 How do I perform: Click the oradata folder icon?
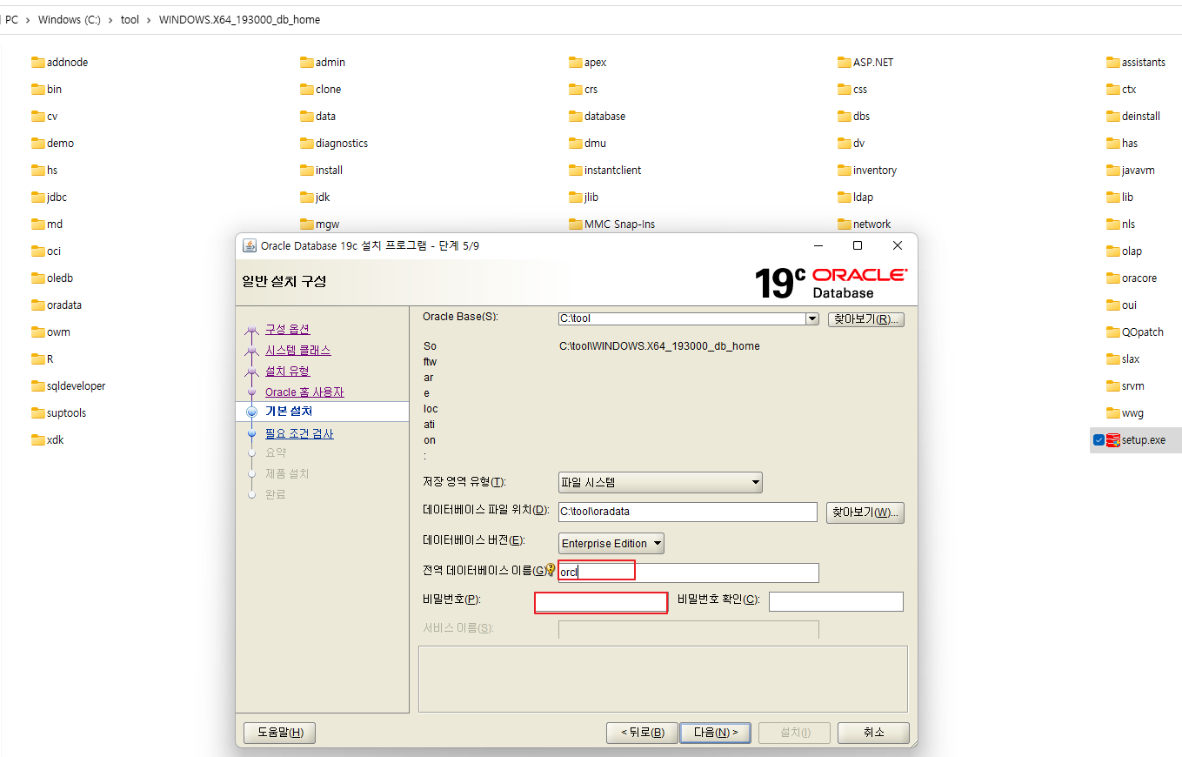click(37, 305)
